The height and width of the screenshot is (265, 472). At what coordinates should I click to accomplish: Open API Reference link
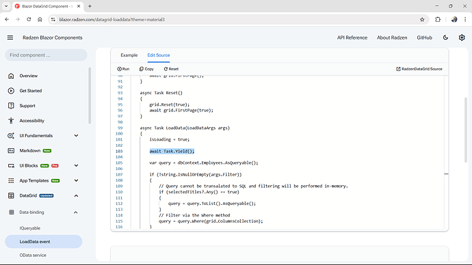352,38
